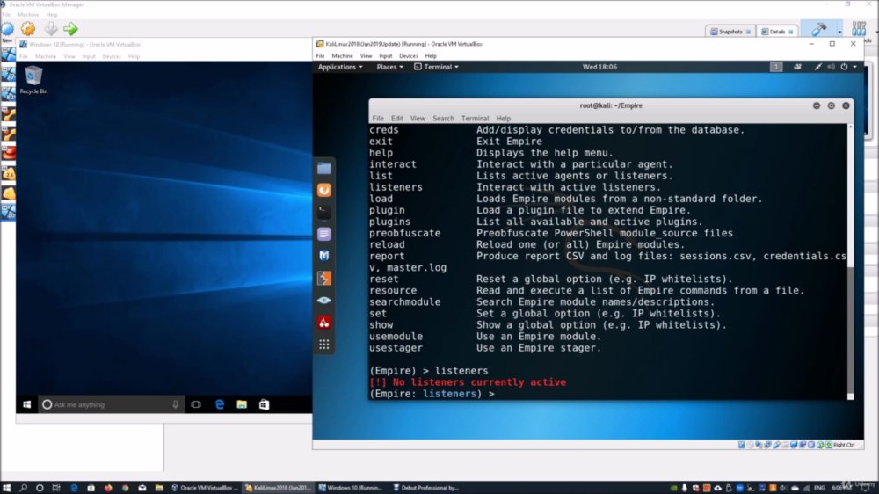Click ENG language indicator in host tray
This screenshot has width=879, height=494.
[x=819, y=488]
